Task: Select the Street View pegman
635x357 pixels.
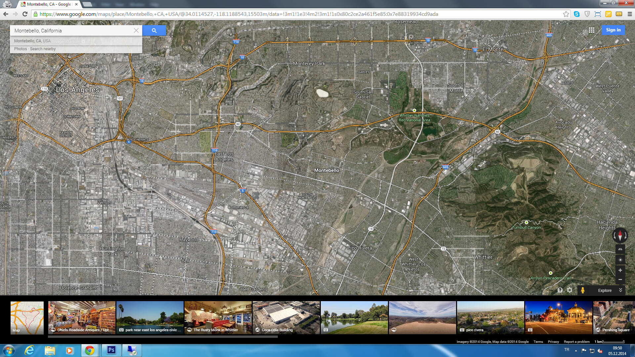Action: [x=583, y=290]
